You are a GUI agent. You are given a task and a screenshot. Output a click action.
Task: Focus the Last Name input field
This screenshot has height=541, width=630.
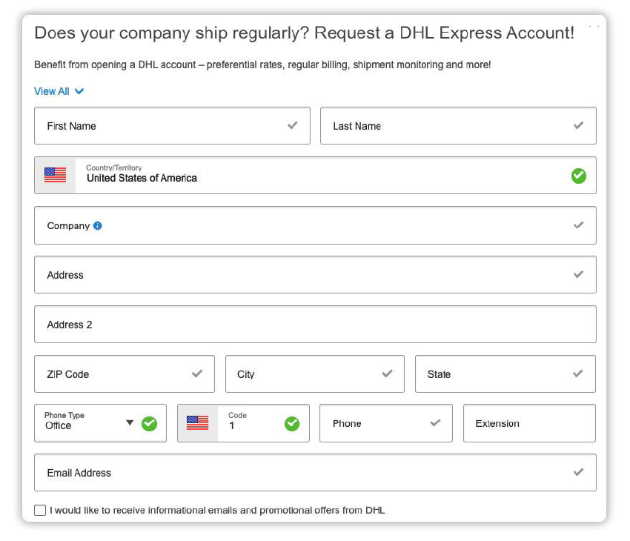(x=445, y=126)
